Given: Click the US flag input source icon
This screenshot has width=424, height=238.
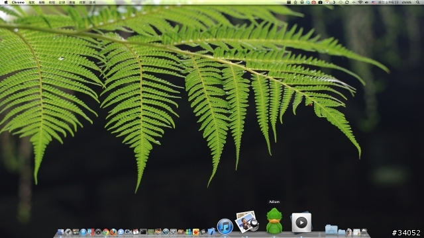Looking at the screenshot, I should click(x=374, y=2).
